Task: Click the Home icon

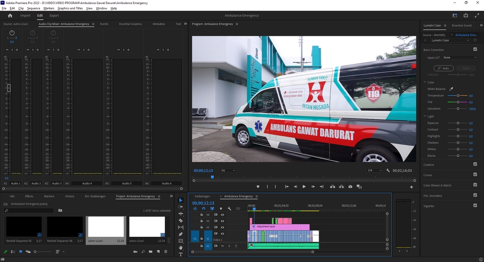Action: point(10,16)
